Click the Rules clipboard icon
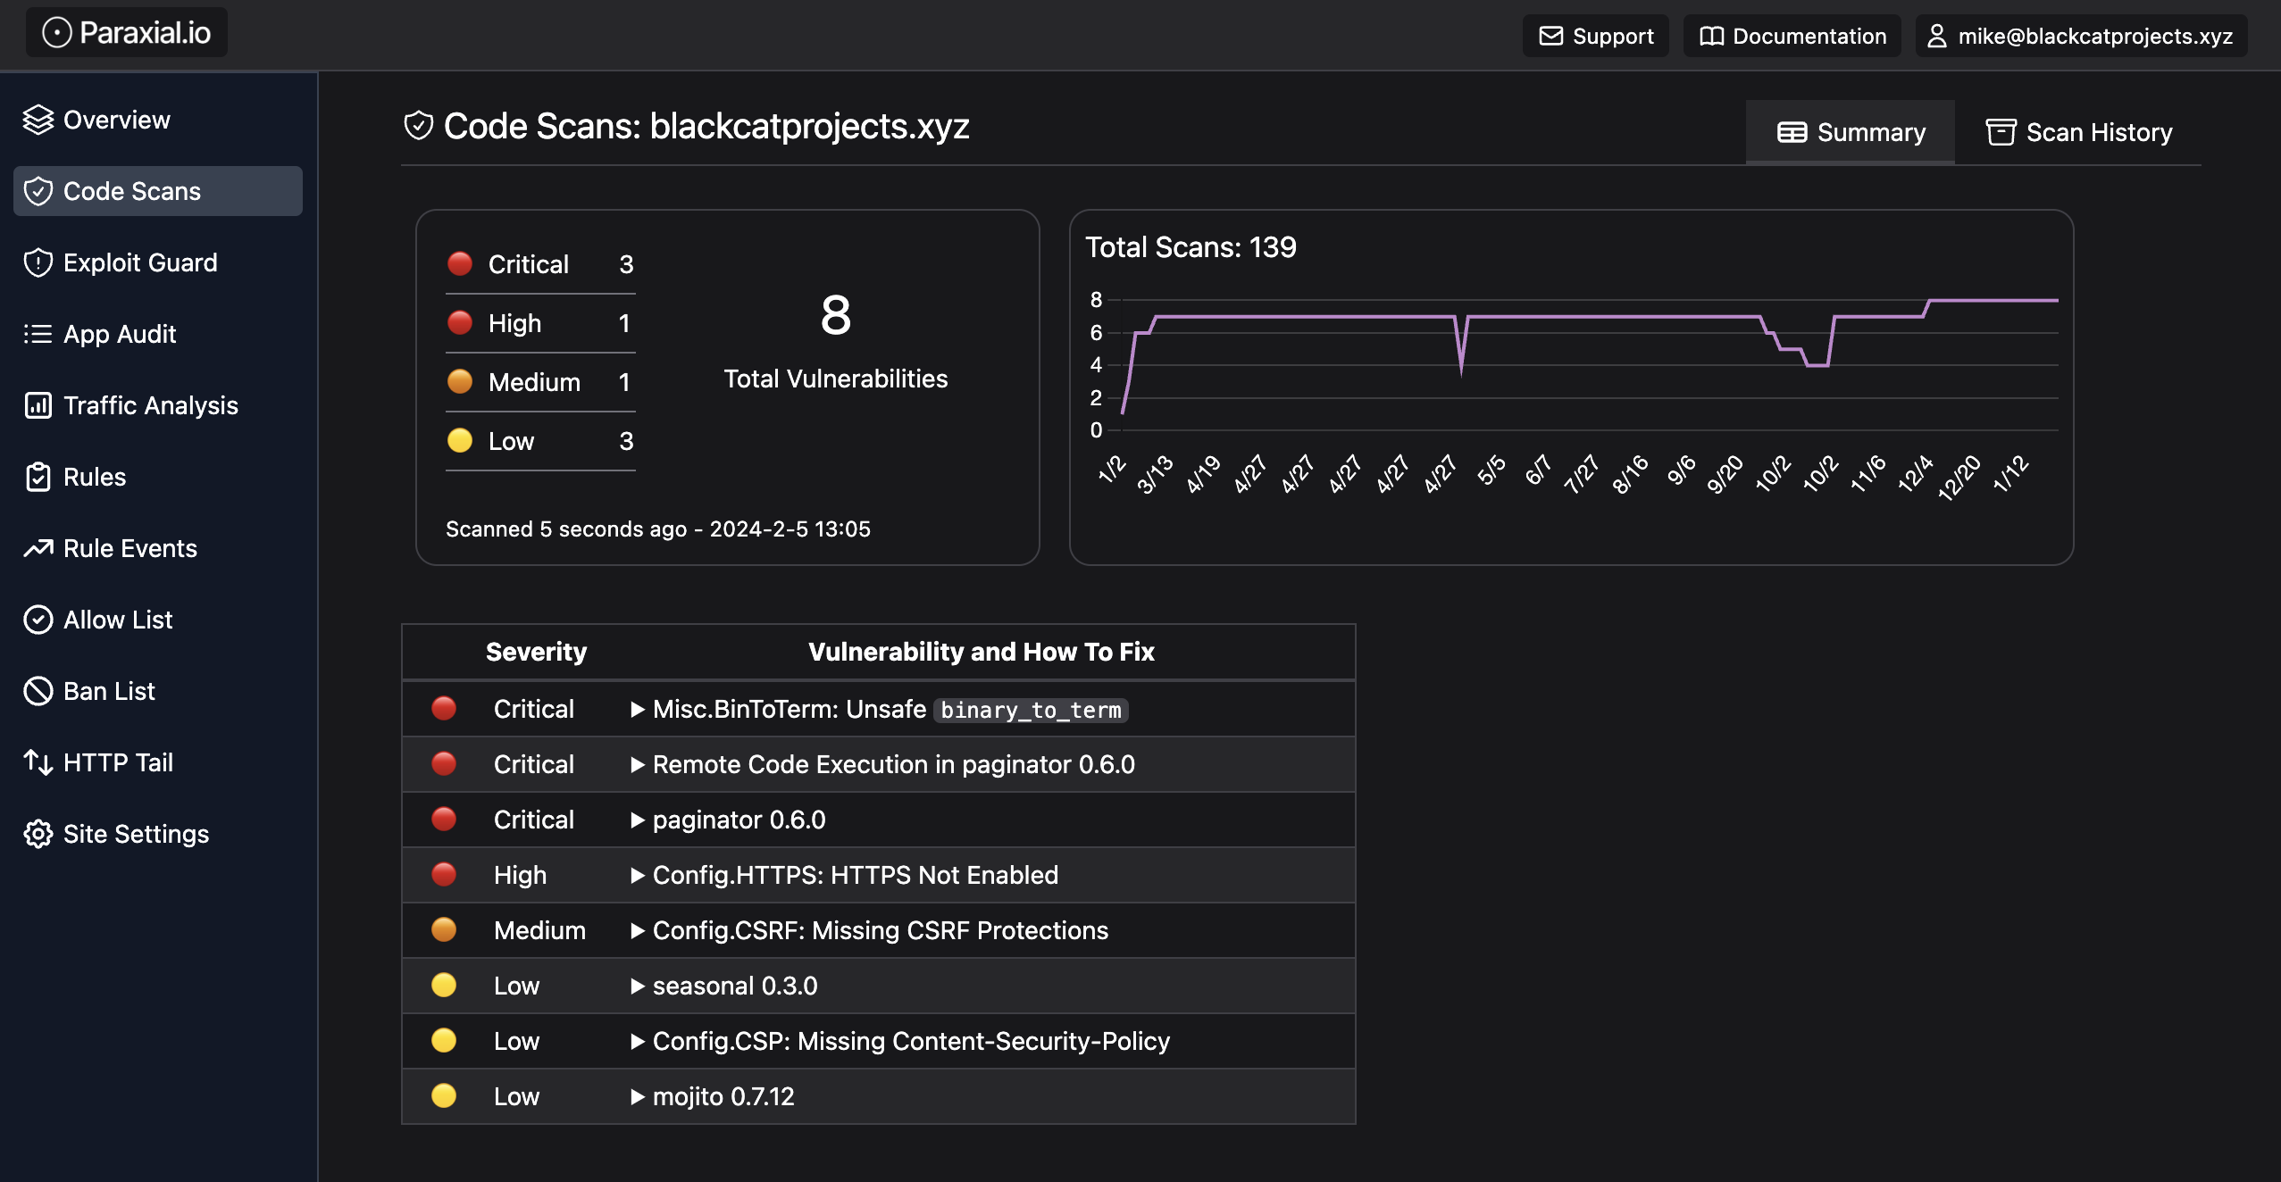The width and height of the screenshot is (2281, 1182). click(x=38, y=477)
